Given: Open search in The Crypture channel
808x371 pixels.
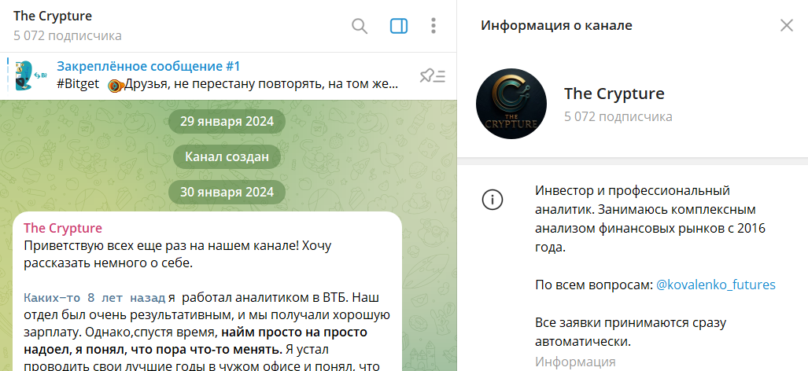Looking at the screenshot, I should (x=360, y=26).
